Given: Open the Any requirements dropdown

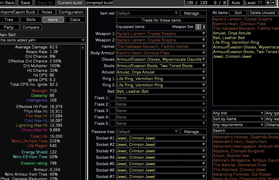Looking at the screenshot, I should [x=238, y=125].
